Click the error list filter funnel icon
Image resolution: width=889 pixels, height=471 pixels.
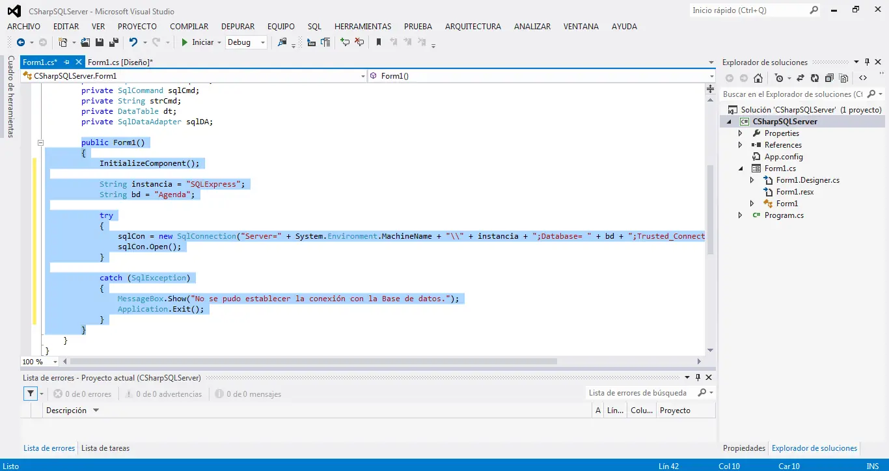31,394
